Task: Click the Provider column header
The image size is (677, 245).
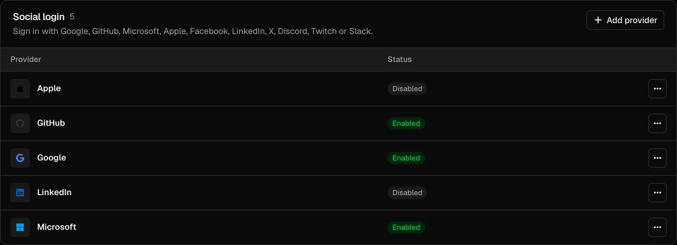Action: 26,60
